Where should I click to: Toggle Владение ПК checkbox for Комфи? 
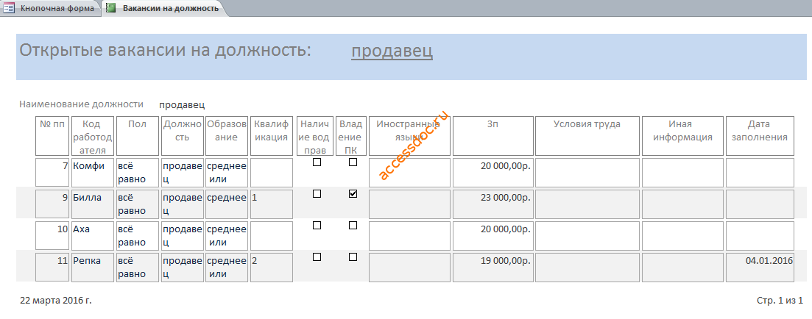tap(353, 162)
